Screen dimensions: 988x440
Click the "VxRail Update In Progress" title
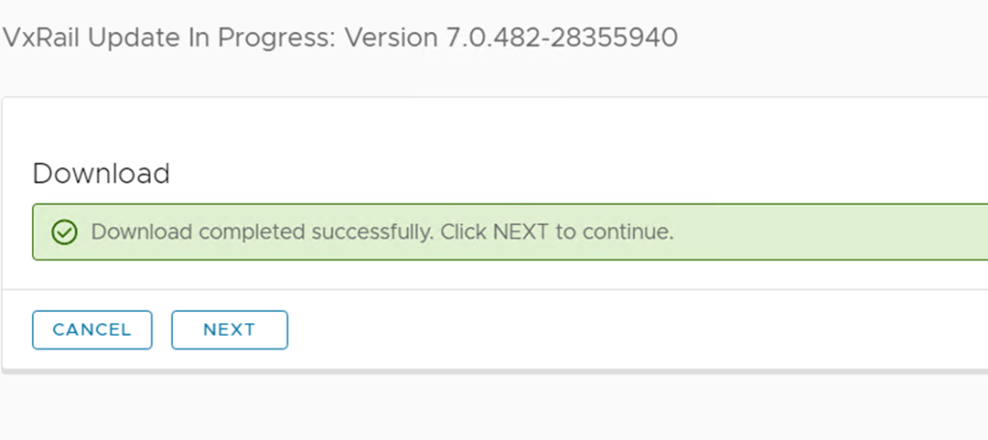[170, 38]
